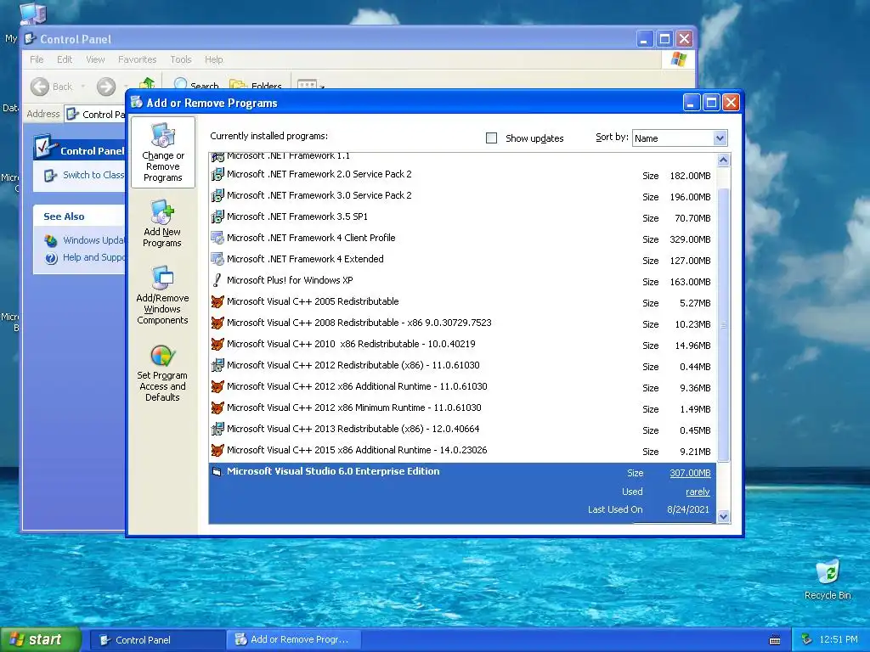Click Visual C++ 2008 Redistributable icon
The width and height of the screenshot is (870, 652).
[x=217, y=323]
